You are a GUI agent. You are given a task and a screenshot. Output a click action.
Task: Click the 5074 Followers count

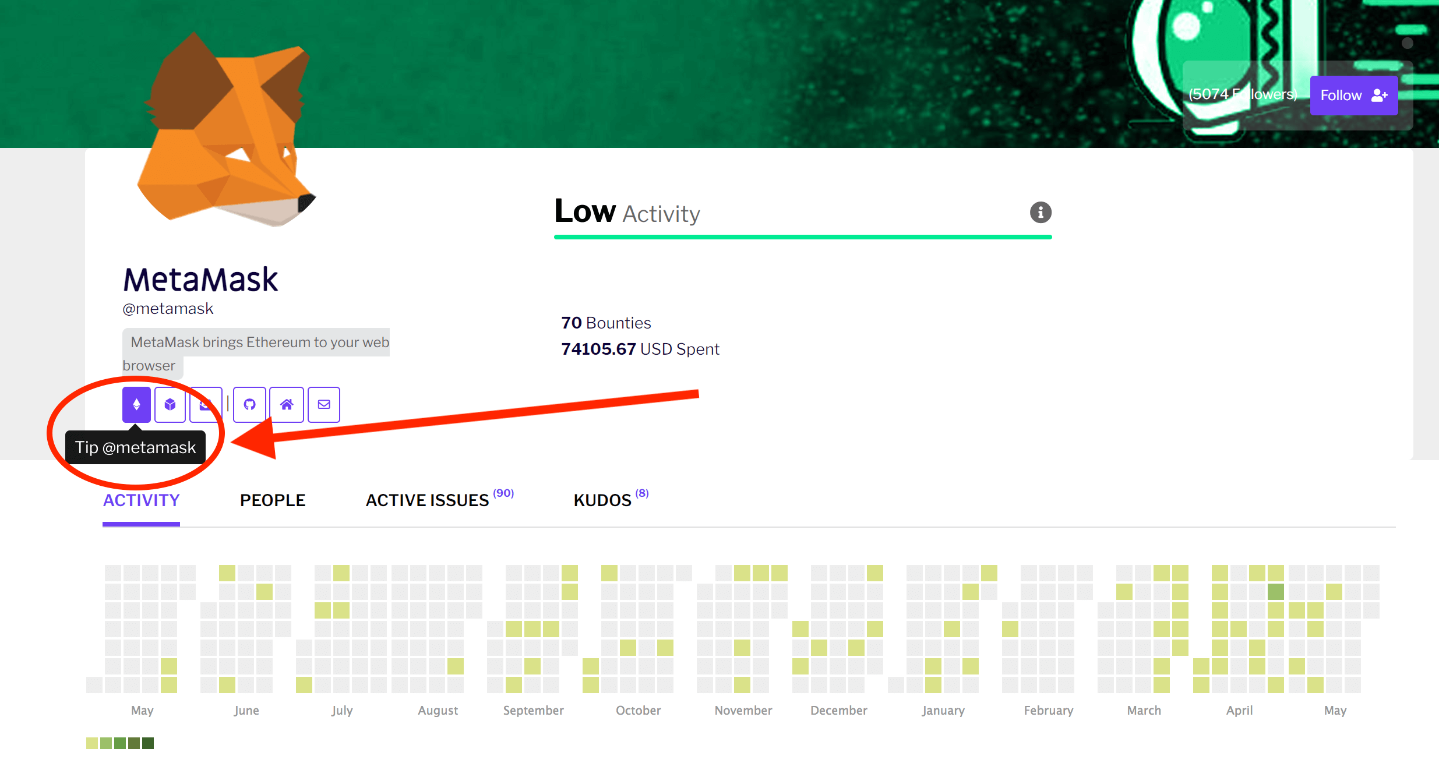1243,94
